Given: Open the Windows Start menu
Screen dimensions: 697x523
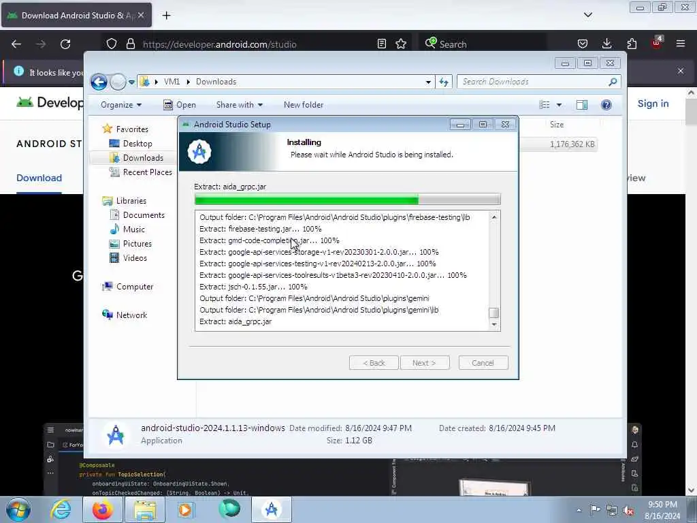Looking at the screenshot, I should tap(18, 509).
